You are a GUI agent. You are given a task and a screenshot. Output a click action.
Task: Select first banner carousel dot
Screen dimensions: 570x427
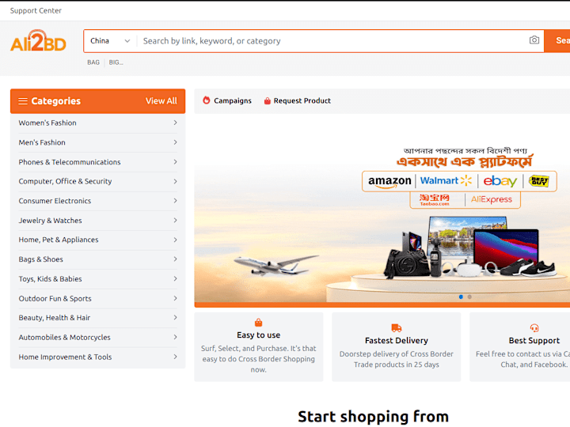point(461,297)
